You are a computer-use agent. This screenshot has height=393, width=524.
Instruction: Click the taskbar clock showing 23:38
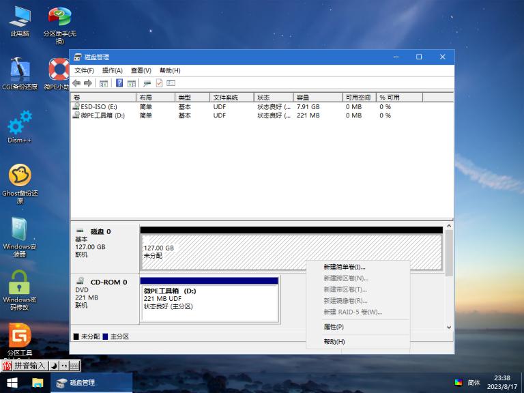coord(502,382)
